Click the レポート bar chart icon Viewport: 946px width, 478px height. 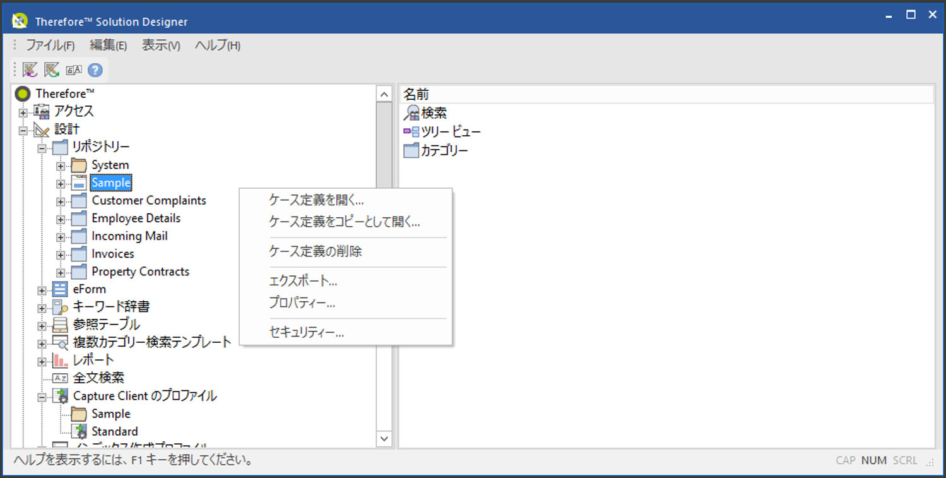pos(60,361)
